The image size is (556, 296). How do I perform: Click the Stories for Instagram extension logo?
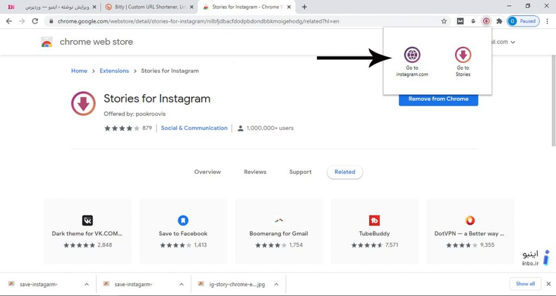83,104
